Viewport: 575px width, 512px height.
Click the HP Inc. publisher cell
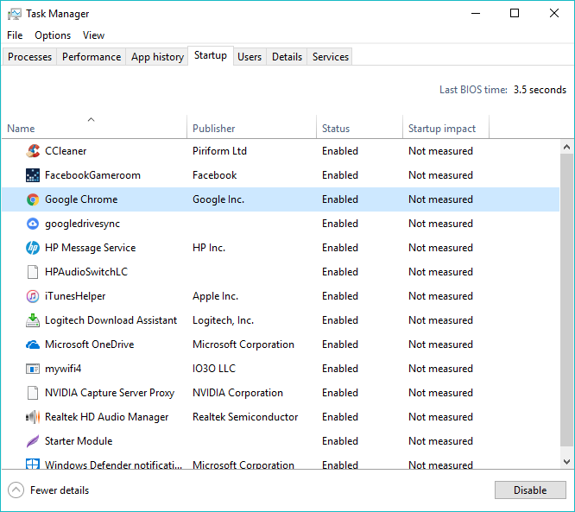[x=209, y=248]
